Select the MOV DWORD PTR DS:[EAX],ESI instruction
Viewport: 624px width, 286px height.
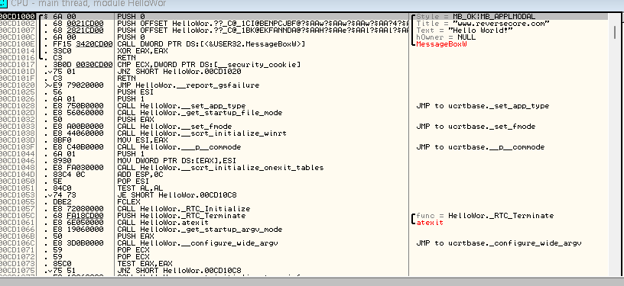177,161
